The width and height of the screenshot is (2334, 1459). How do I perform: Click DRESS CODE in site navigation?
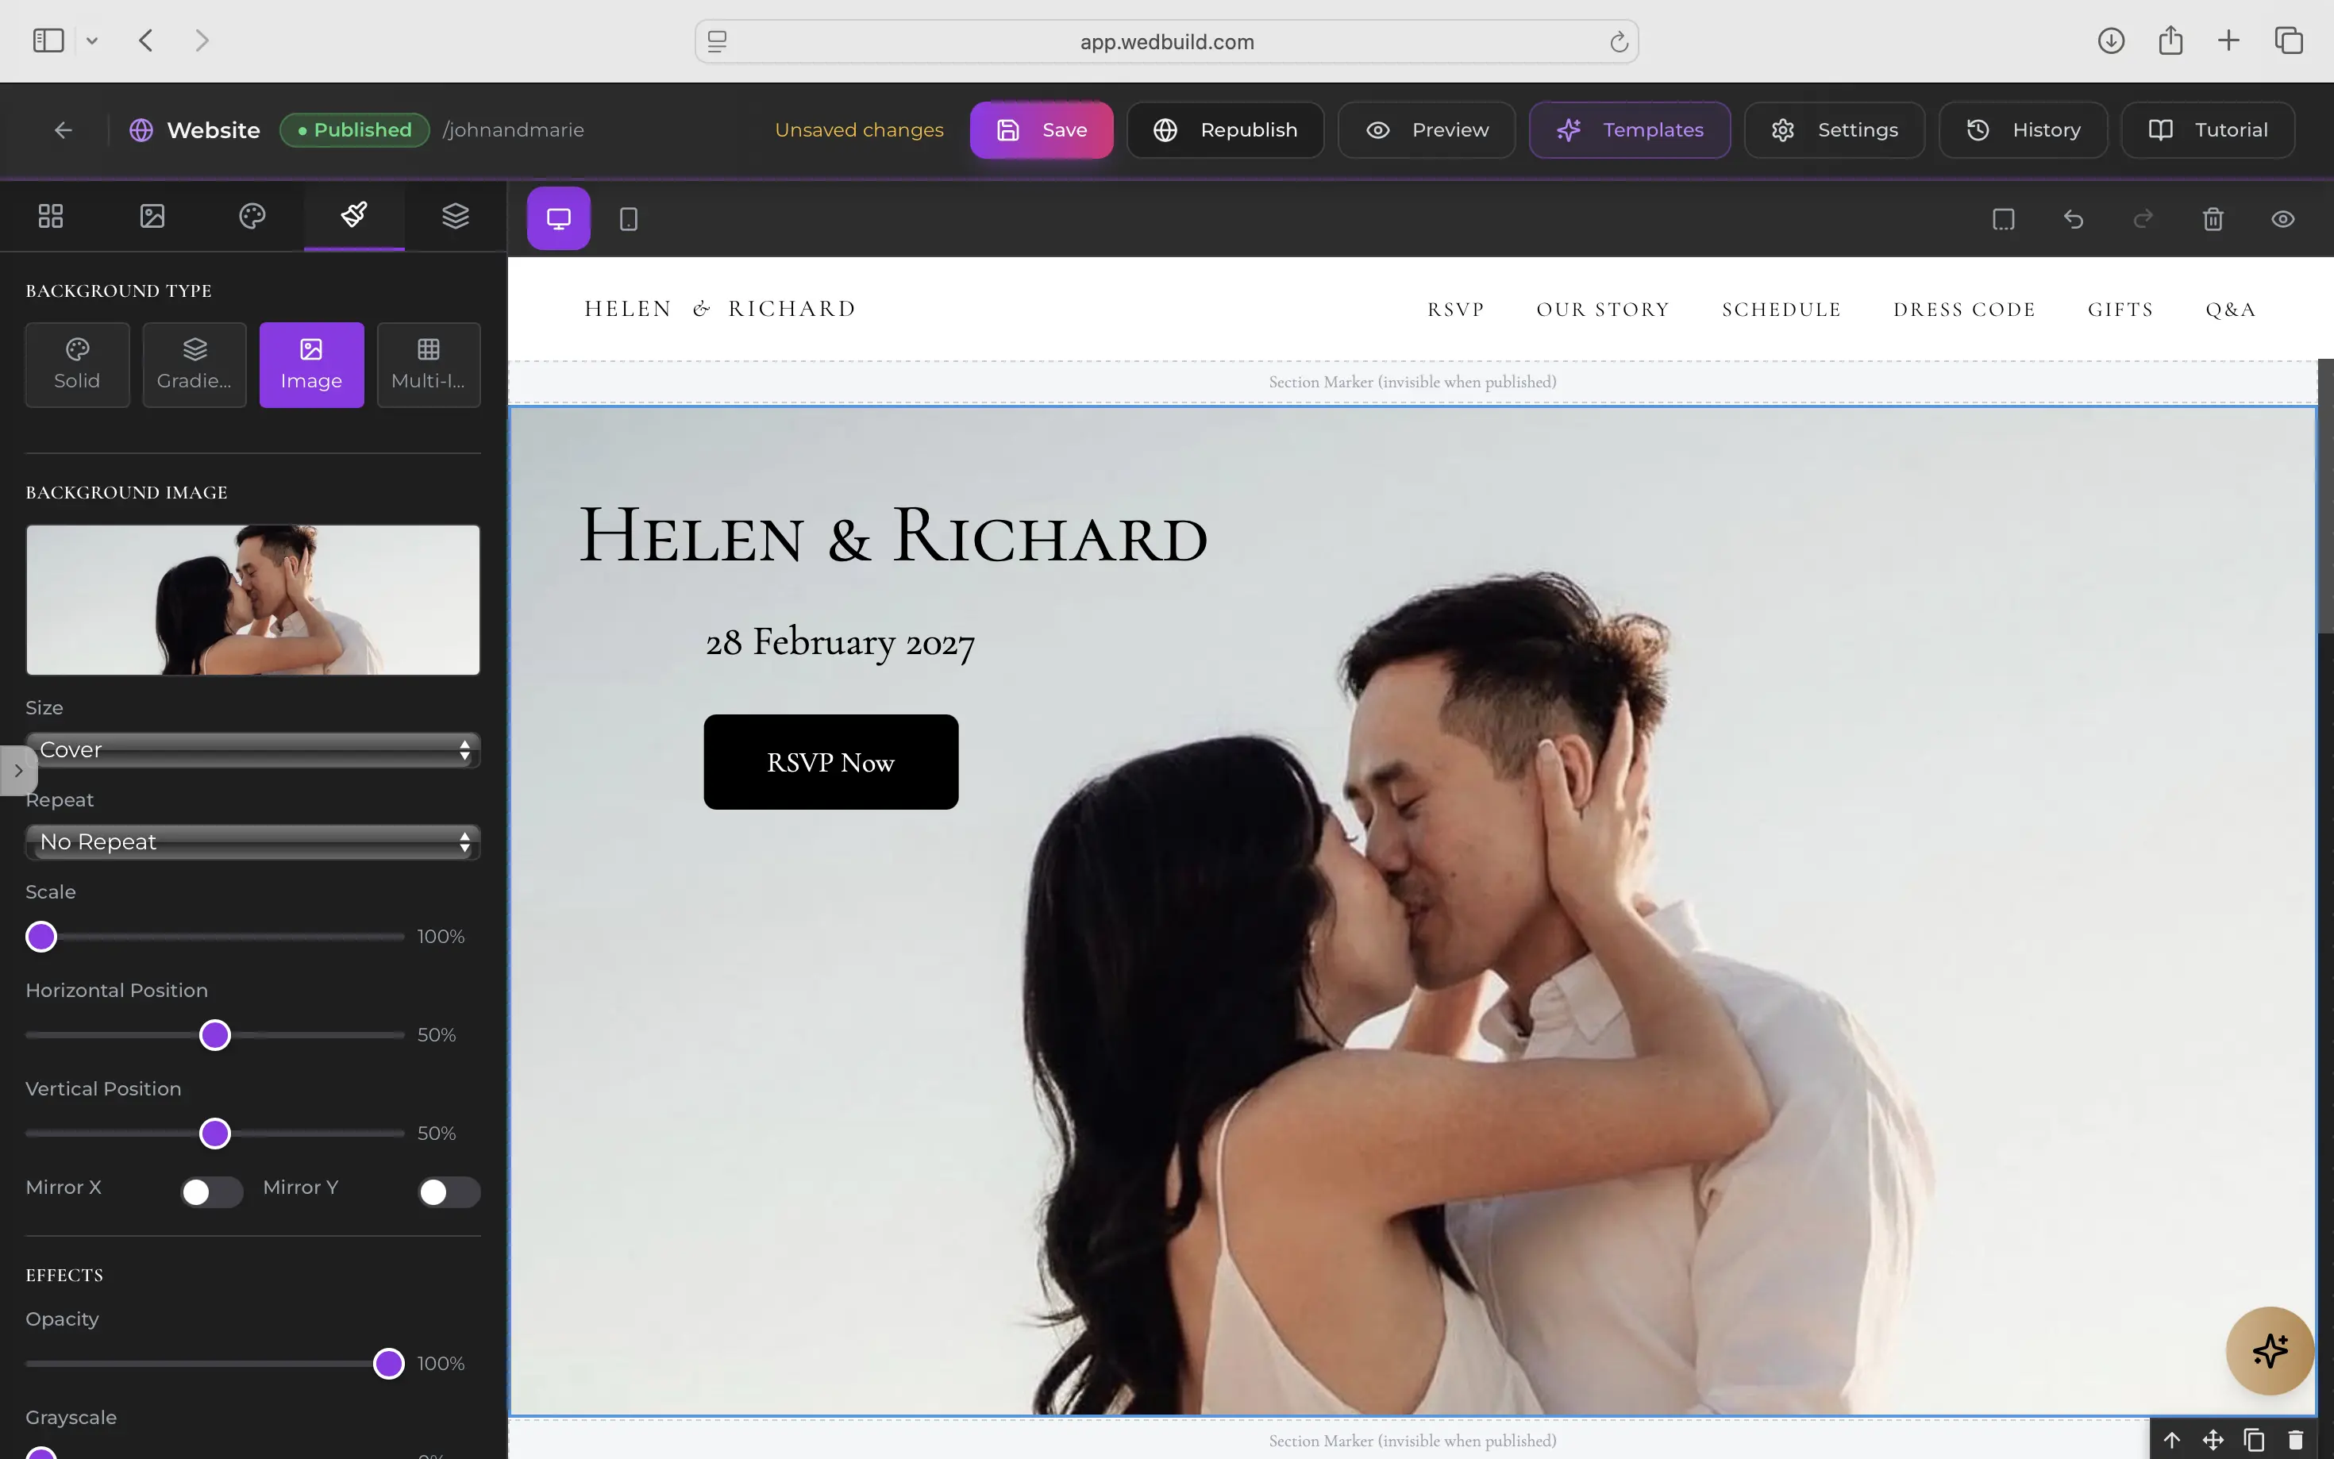(x=1965, y=310)
